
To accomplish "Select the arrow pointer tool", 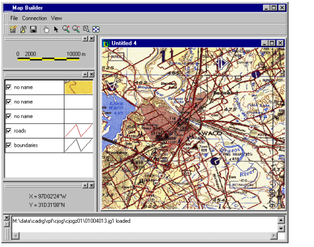I will pos(56,29).
